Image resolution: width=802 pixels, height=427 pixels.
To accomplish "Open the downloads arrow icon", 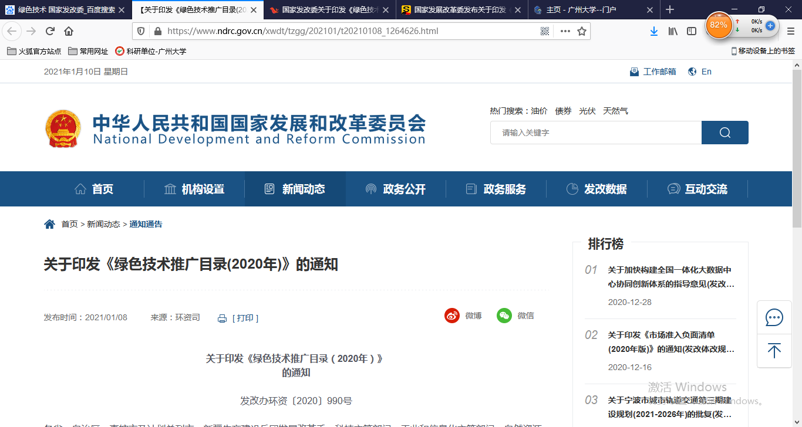I will pos(653,31).
